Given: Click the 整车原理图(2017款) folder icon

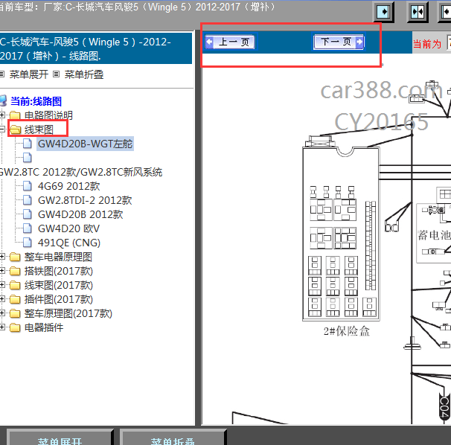Looking at the screenshot, I should click(x=15, y=313).
